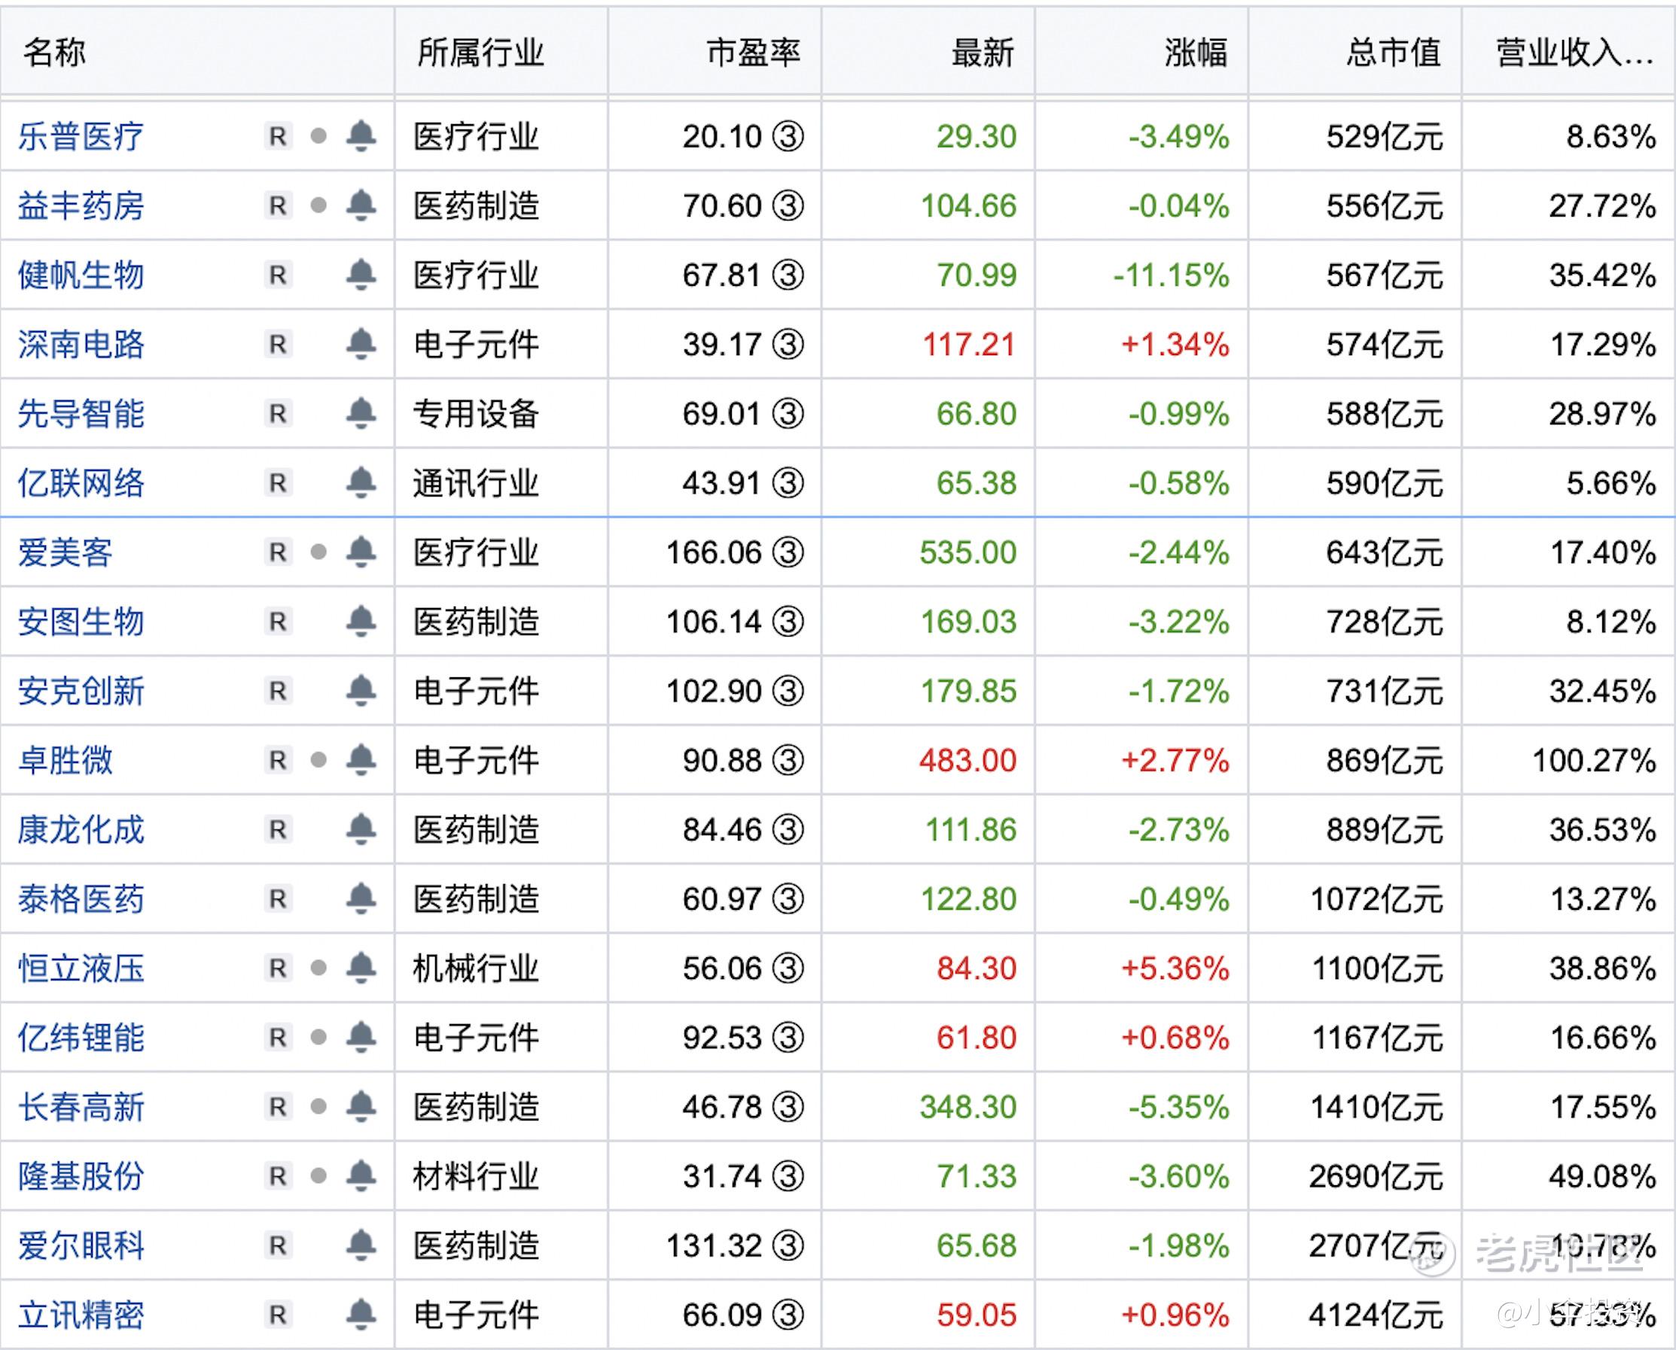The height and width of the screenshot is (1350, 1676).
Task: Click the alert bell for 乐普医疗
Action: pos(361,136)
